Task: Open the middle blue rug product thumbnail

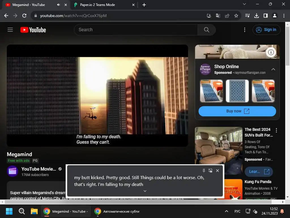Action: pos(237,91)
